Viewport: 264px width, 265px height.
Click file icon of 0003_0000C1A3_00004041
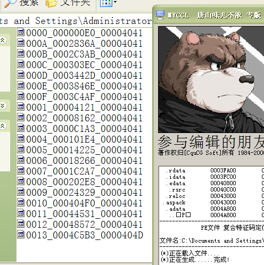coord(21,128)
